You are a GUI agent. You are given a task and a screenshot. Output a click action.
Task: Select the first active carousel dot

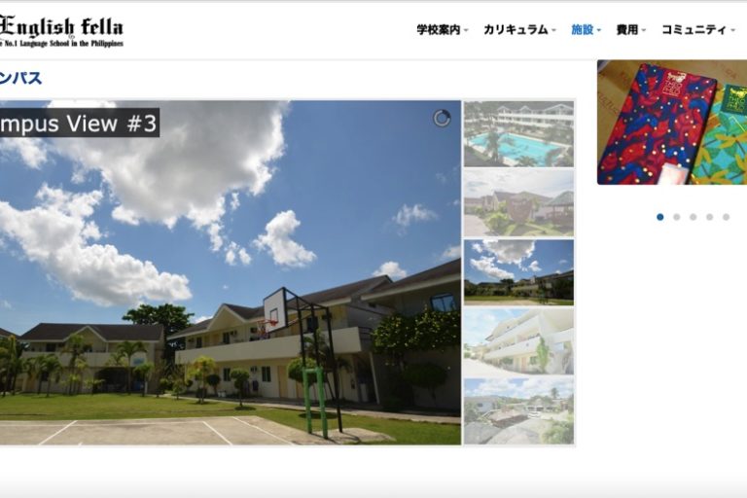(660, 217)
